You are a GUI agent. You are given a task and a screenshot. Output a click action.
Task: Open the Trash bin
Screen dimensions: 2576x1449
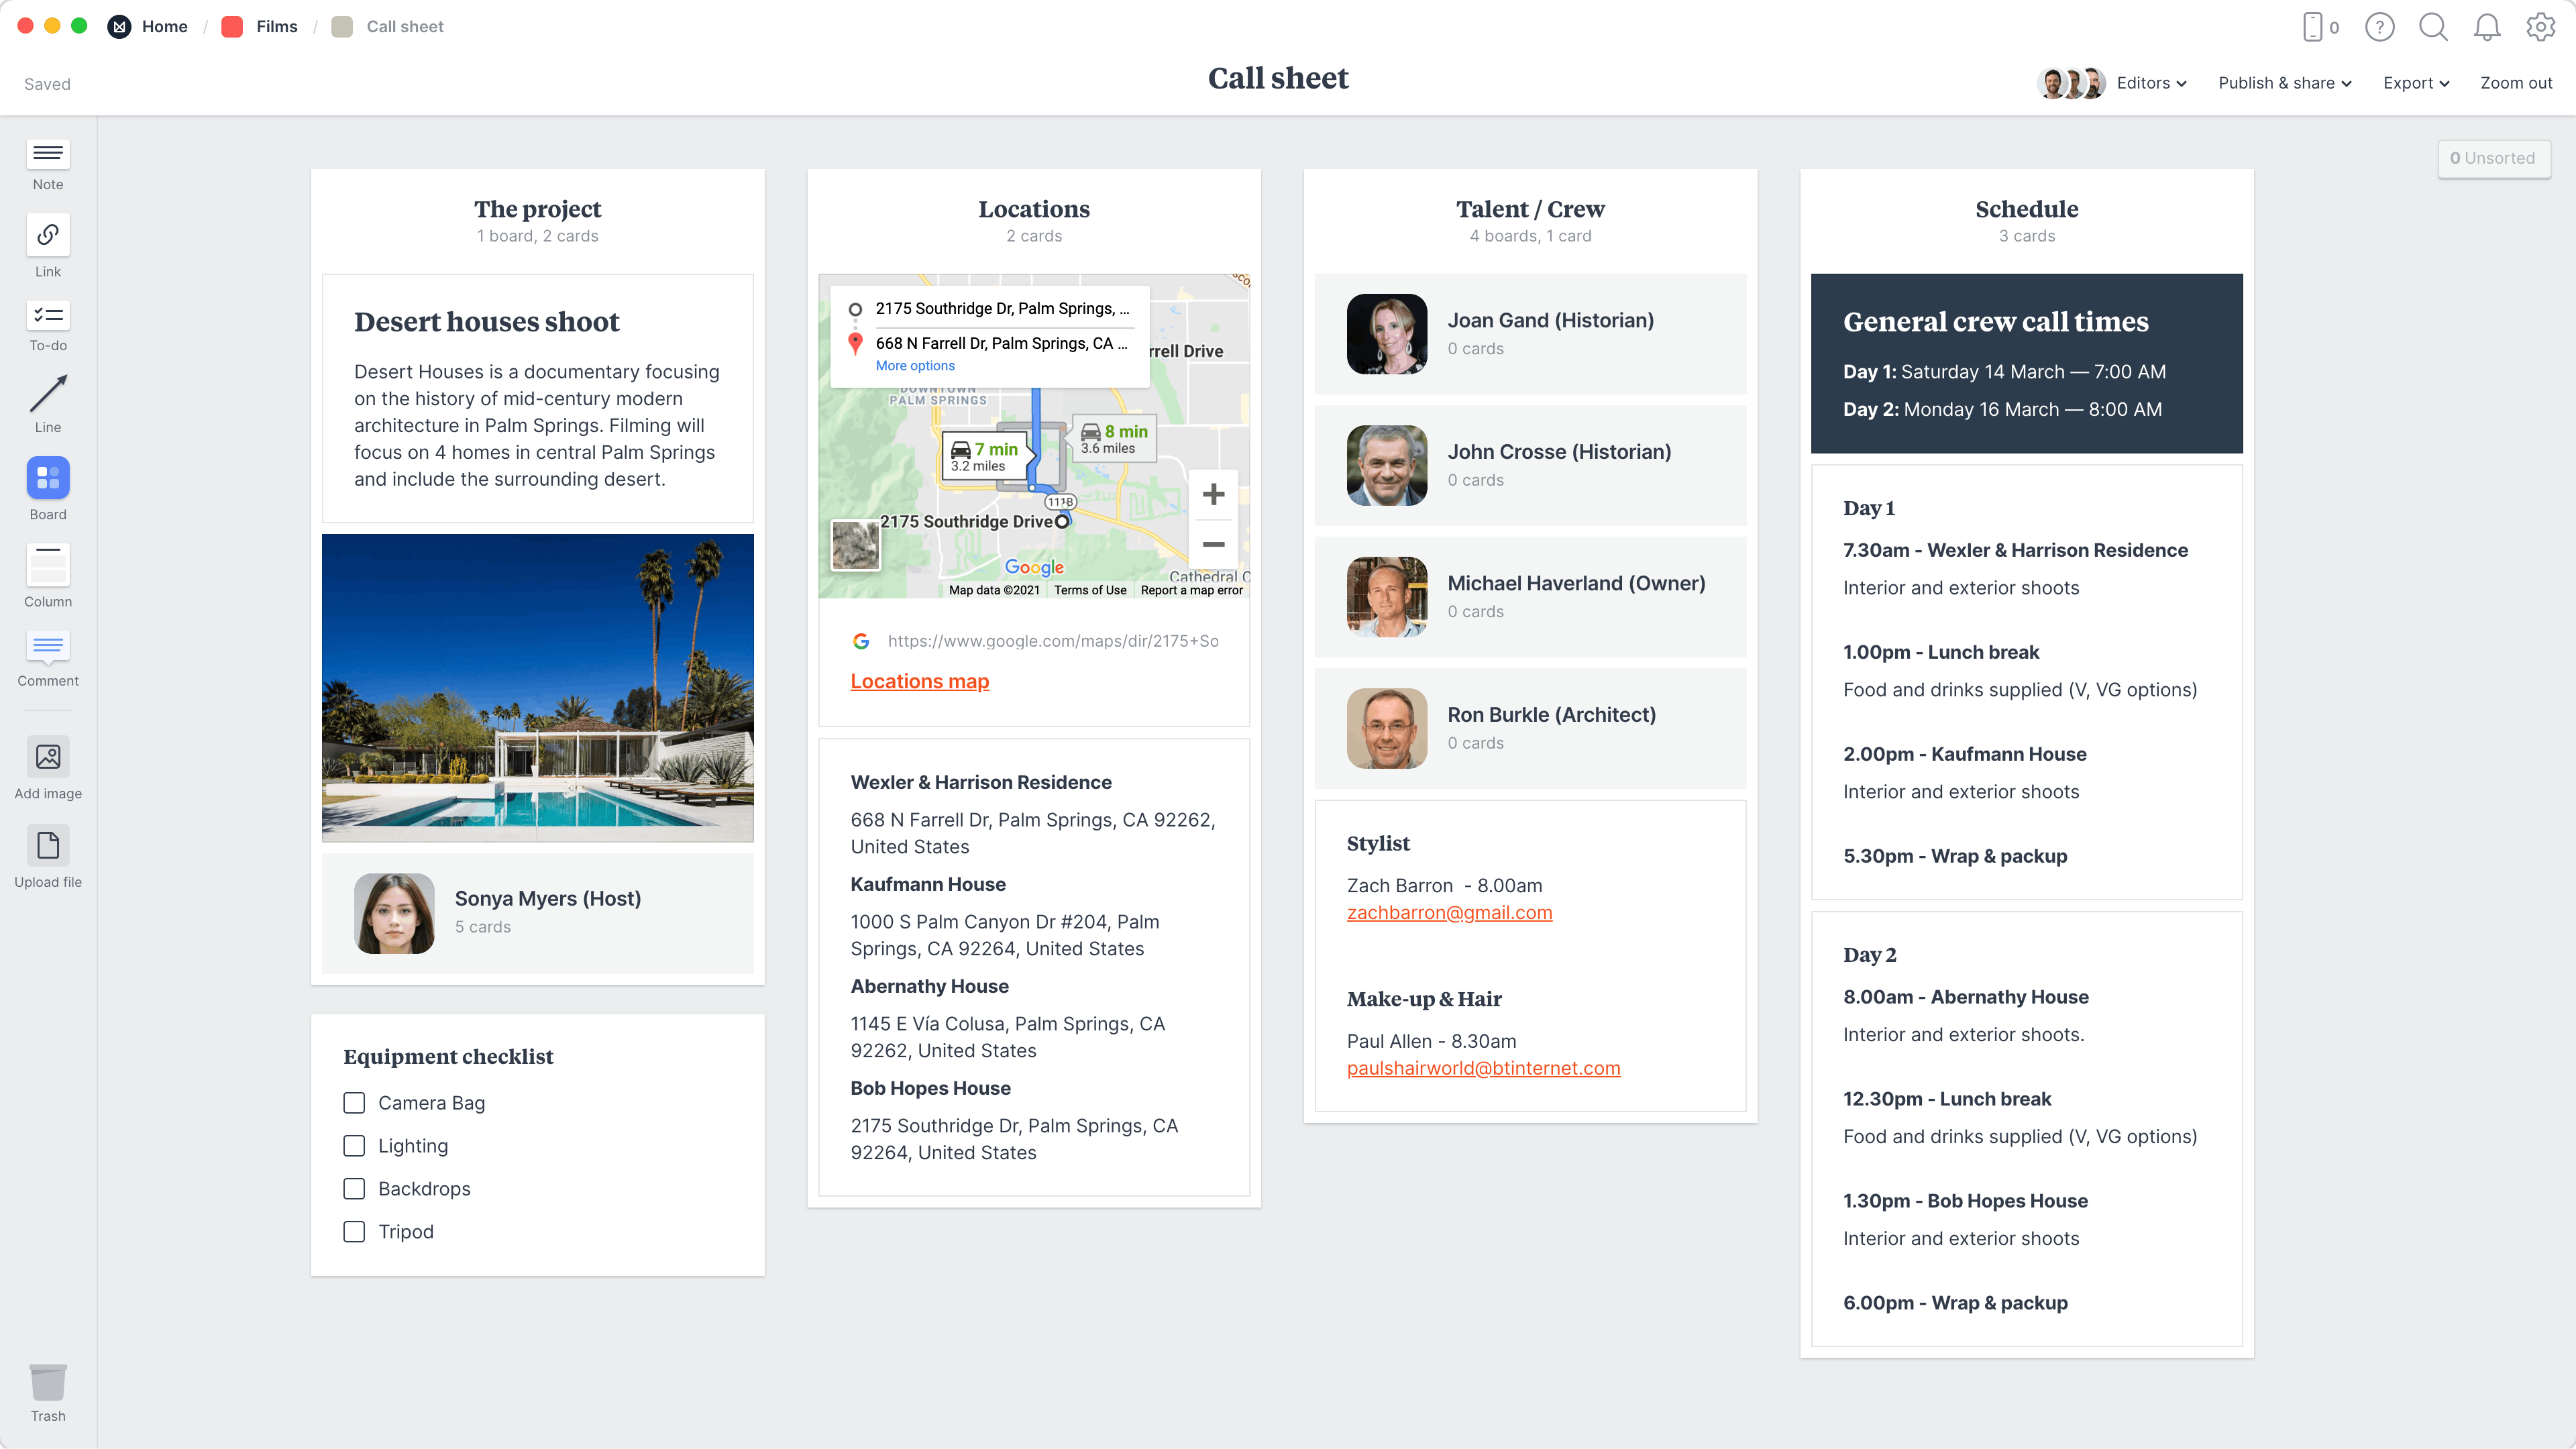pyautogui.click(x=47, y=1383)
